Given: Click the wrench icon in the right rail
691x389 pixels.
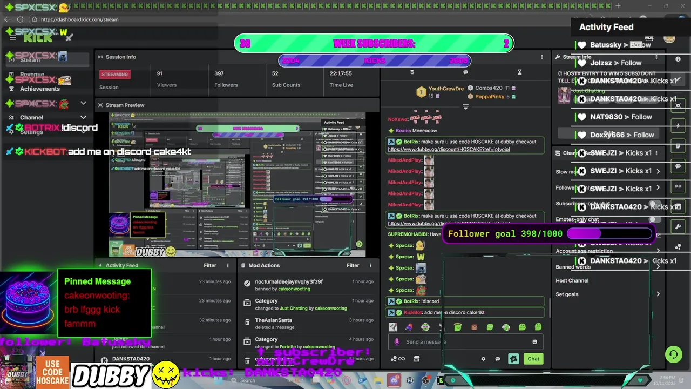Looking at the screenshot, I should 678,226.
